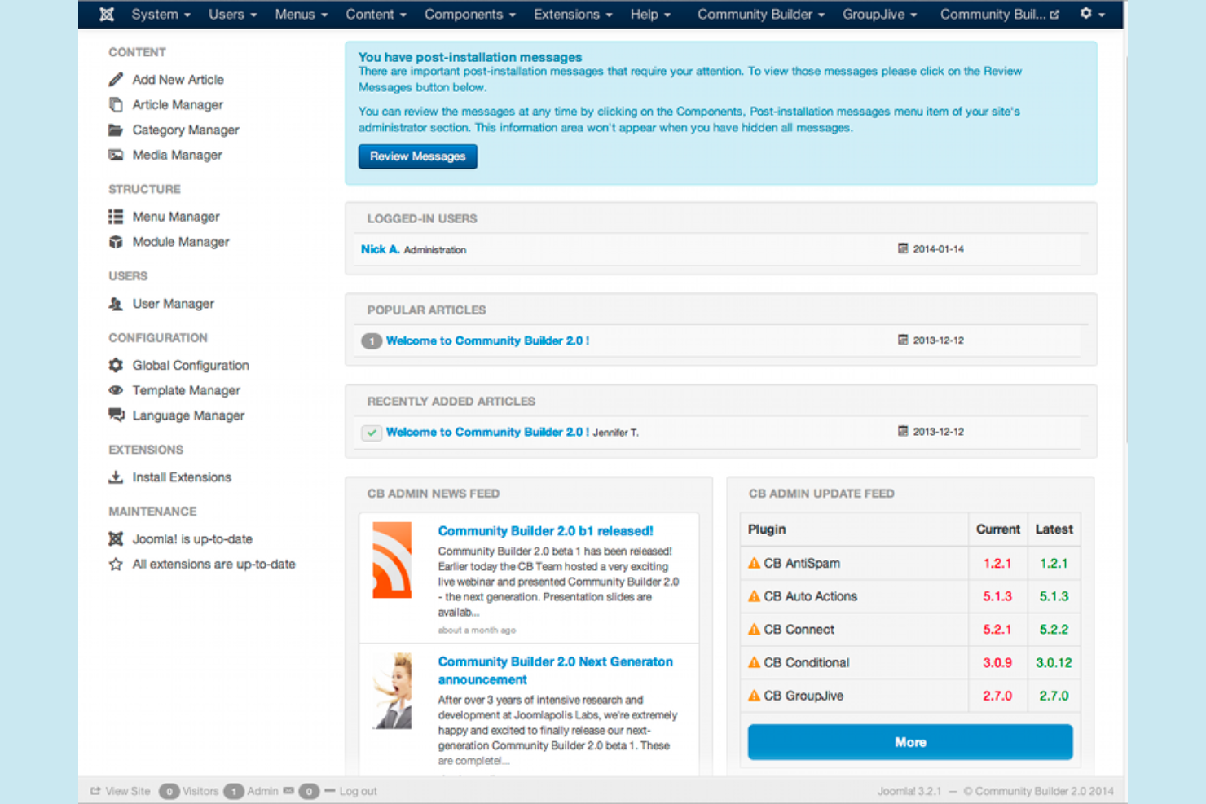Open the settings gear dropdown in top bar
1206x804 pixels.
(x=1092, y=14)
